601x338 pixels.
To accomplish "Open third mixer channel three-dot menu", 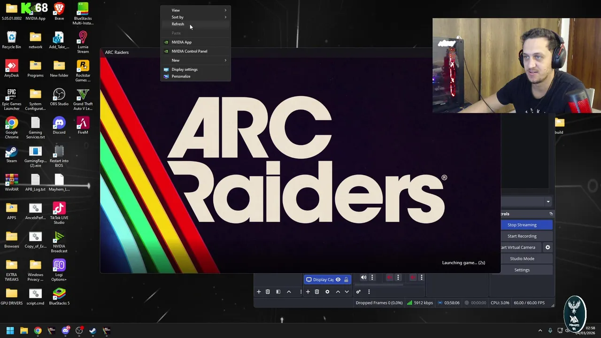I will click(x=421, y=277).
